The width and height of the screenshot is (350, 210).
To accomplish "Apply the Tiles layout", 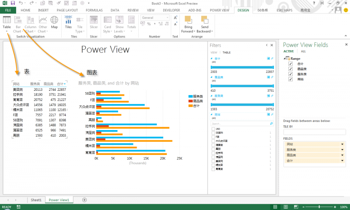I will pyautogui.click(x=68, y=22).
